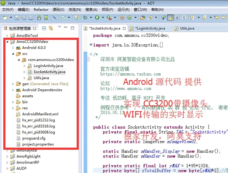Open the Debug dropdown arrow

[91, 18]
